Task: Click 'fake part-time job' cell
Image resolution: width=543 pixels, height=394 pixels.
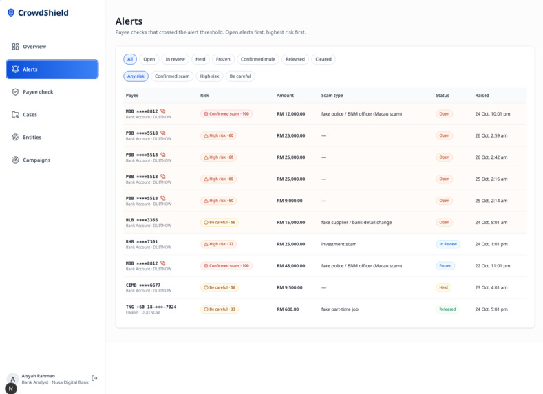Action: coord(340,309)
